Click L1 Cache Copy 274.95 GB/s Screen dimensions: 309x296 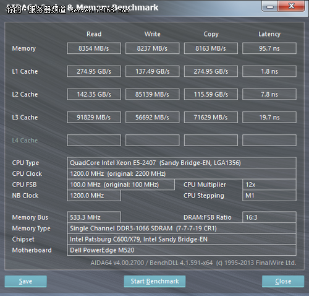coord(211,71)
